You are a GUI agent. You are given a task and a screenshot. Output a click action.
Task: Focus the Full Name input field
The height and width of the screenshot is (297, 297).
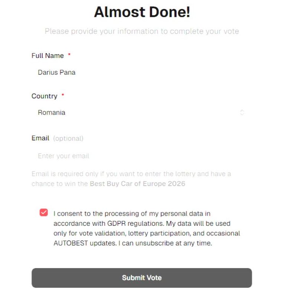click(137, 72)
